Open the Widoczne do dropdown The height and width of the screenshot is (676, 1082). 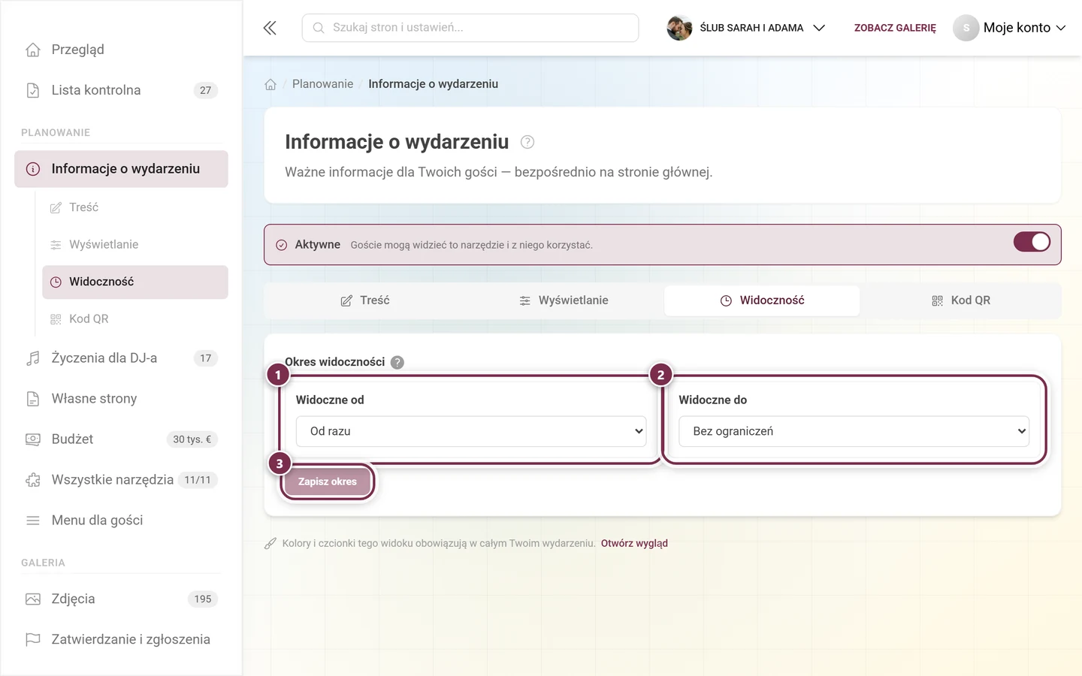(854, 431)
